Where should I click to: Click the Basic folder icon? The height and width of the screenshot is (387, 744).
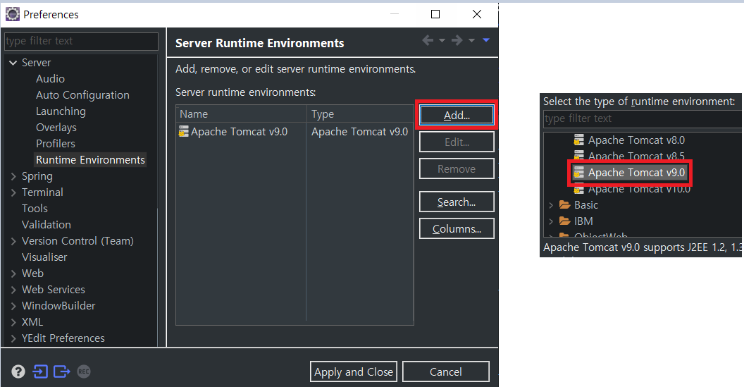[564, 204]
